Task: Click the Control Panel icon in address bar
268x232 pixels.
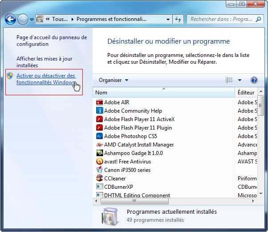Action: (40, 19)
